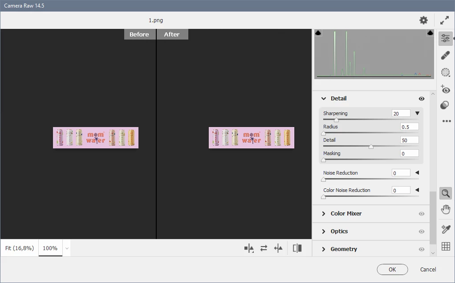Click the Masking value field

(x=410, y=154)
